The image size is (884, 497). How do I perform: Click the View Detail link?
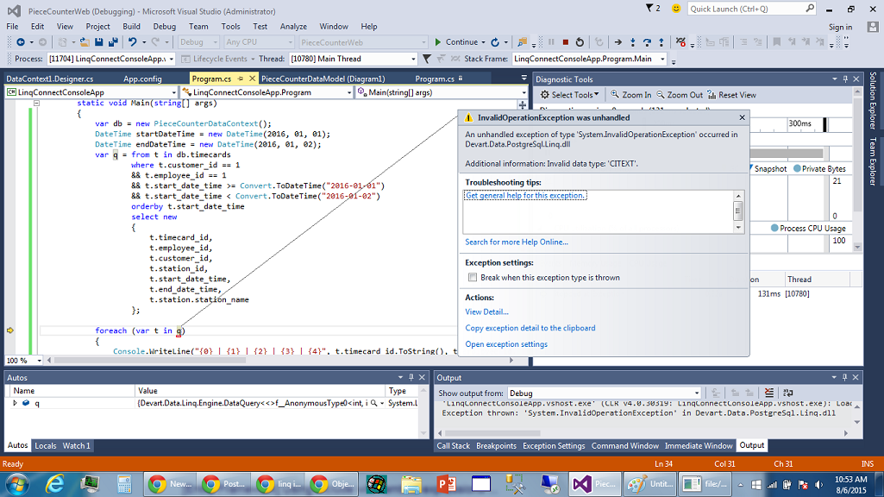pos(486,312)
